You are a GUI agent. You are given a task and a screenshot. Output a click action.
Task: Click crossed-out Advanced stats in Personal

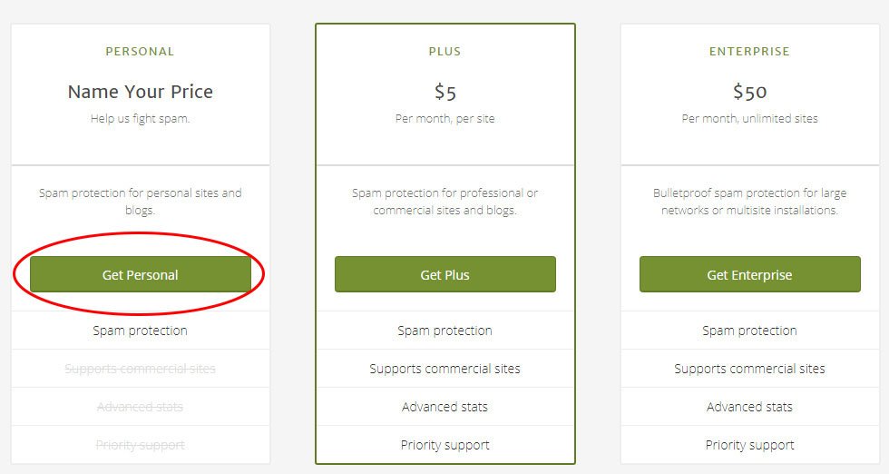point(140,407)
